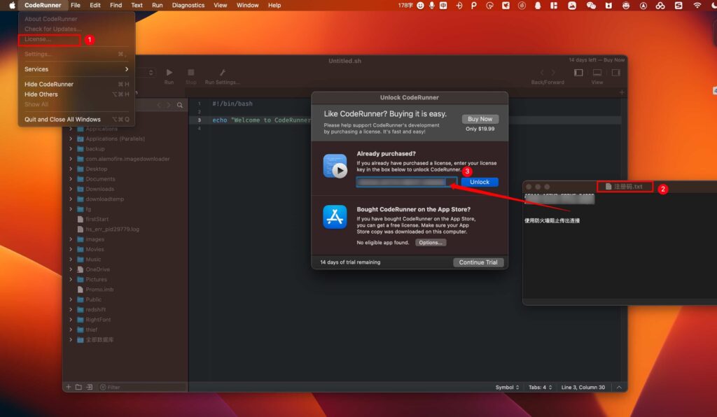This screenshot has height=417, width=717.
Task: Click the new folder icon in bottom bar
Action: pos(78,386)
